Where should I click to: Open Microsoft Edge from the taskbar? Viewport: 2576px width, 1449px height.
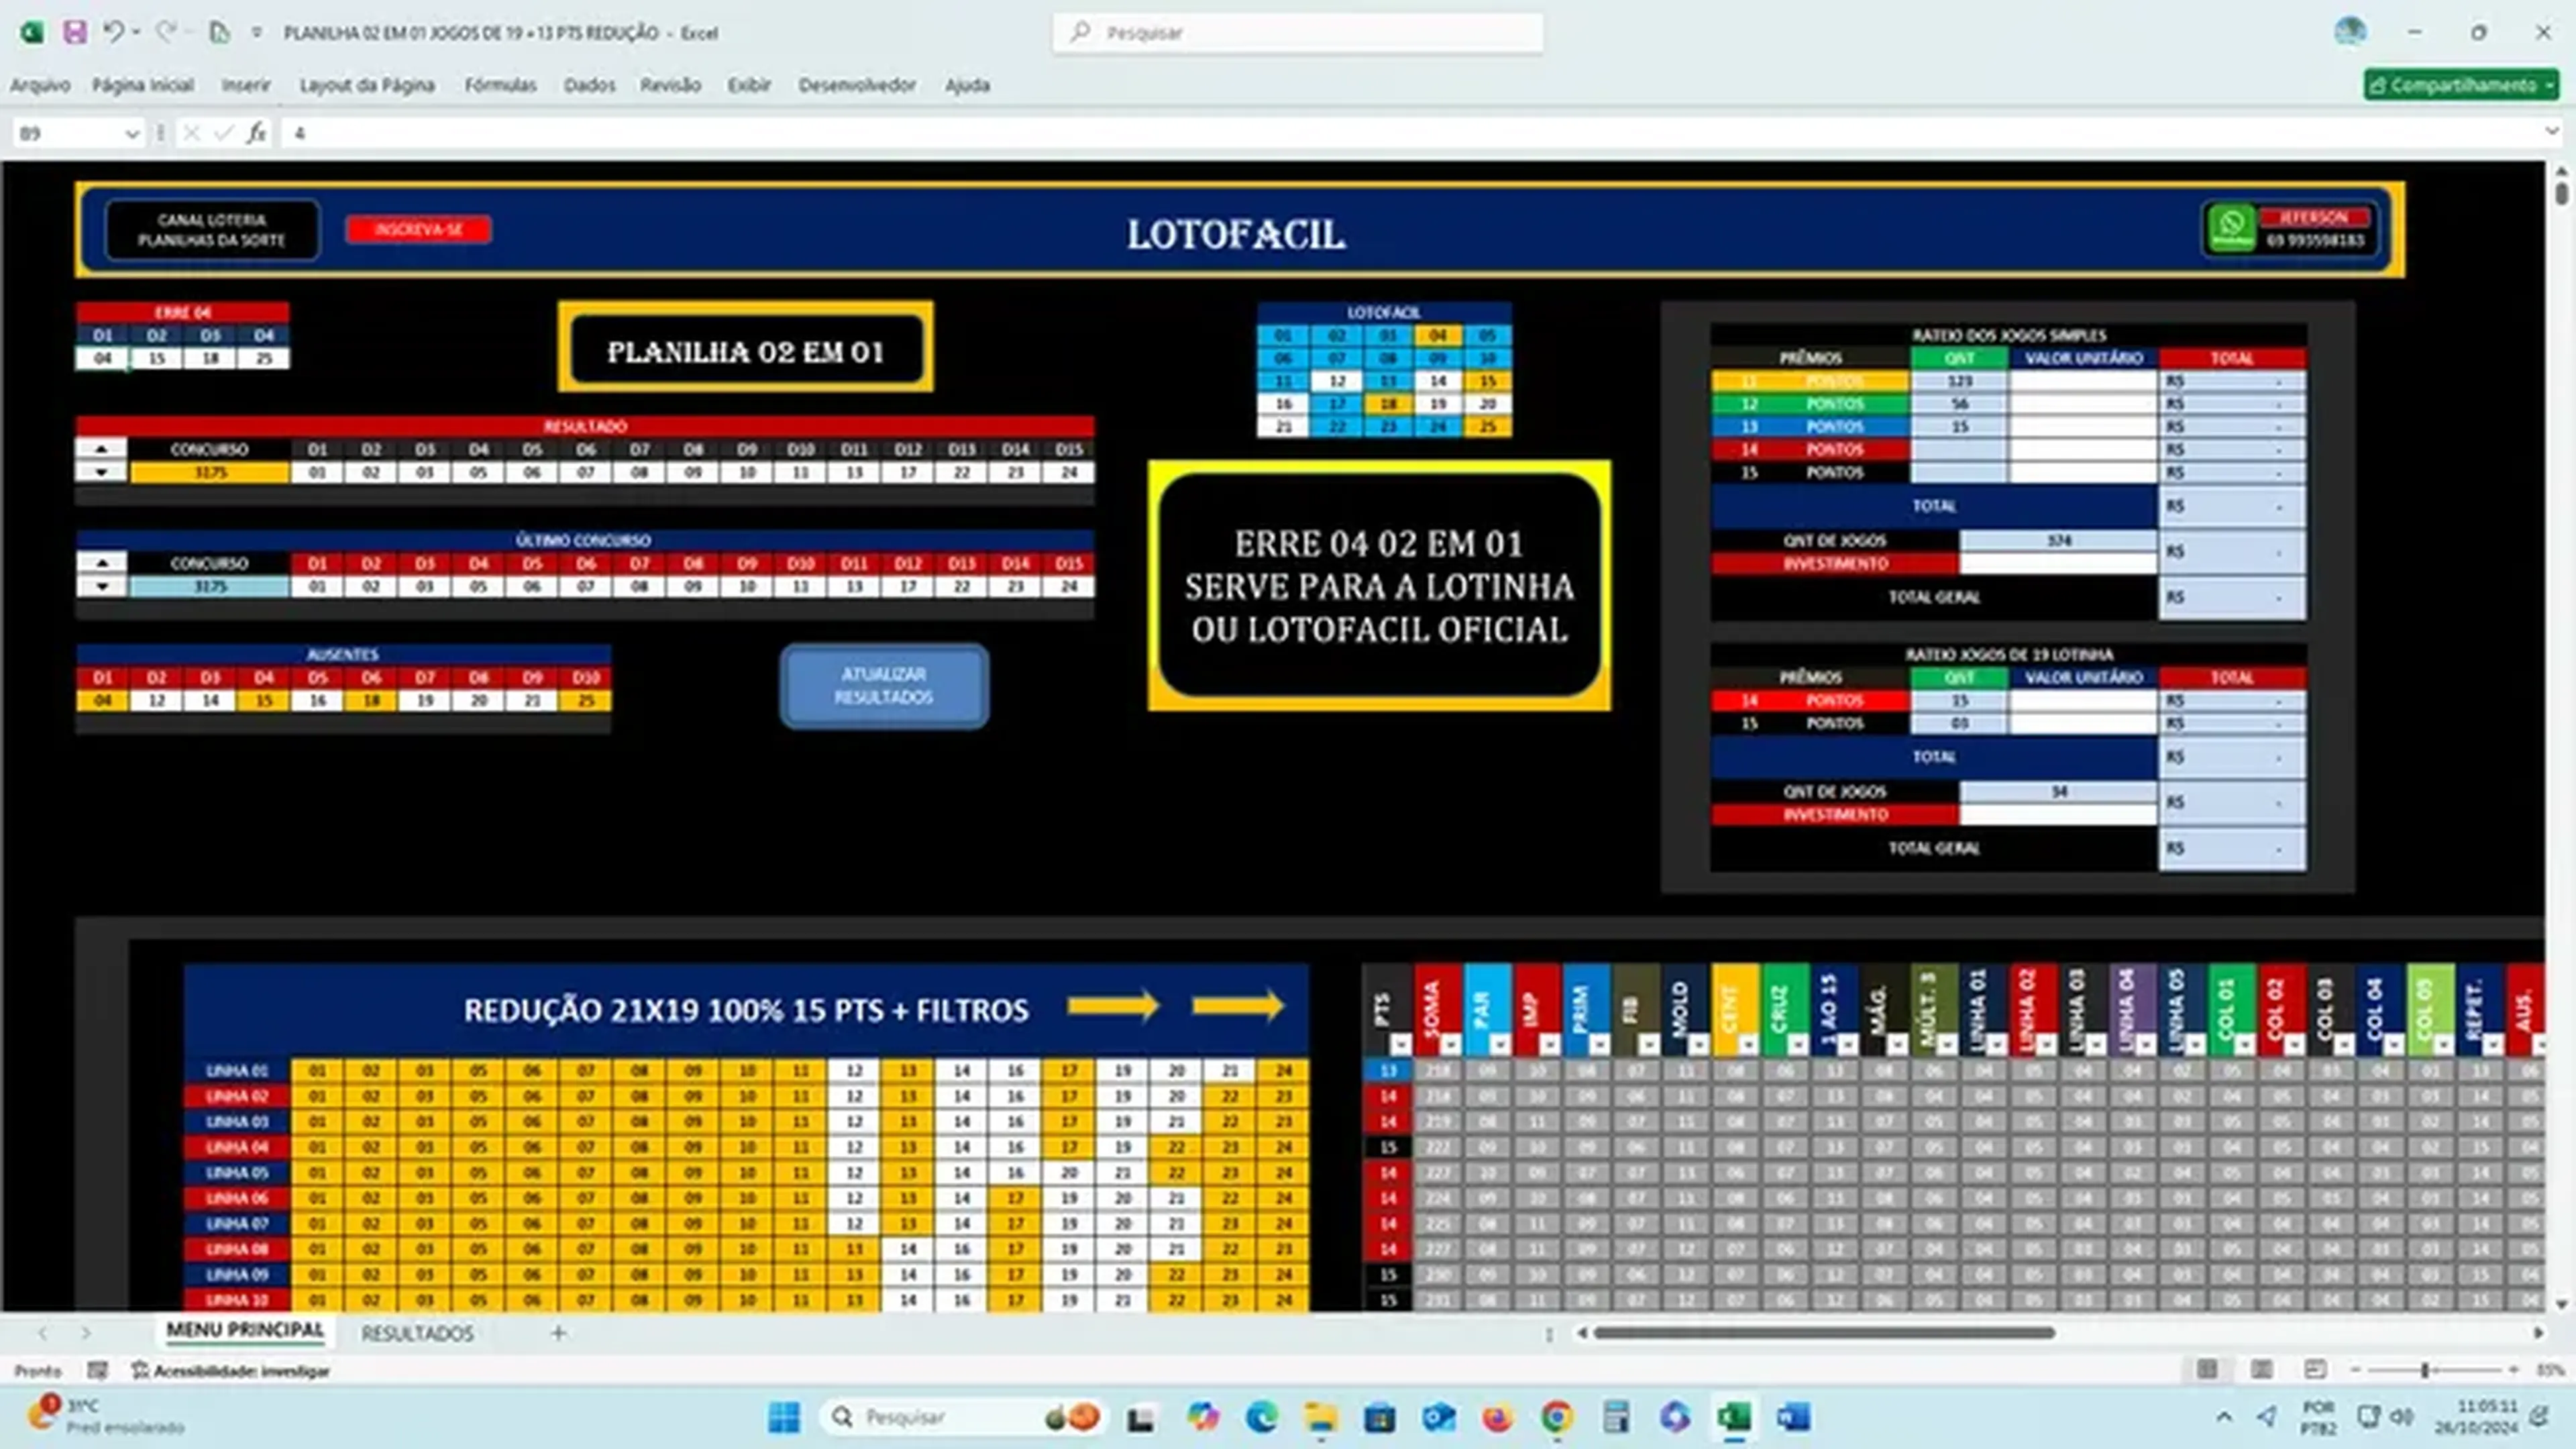[1261, 1417]
